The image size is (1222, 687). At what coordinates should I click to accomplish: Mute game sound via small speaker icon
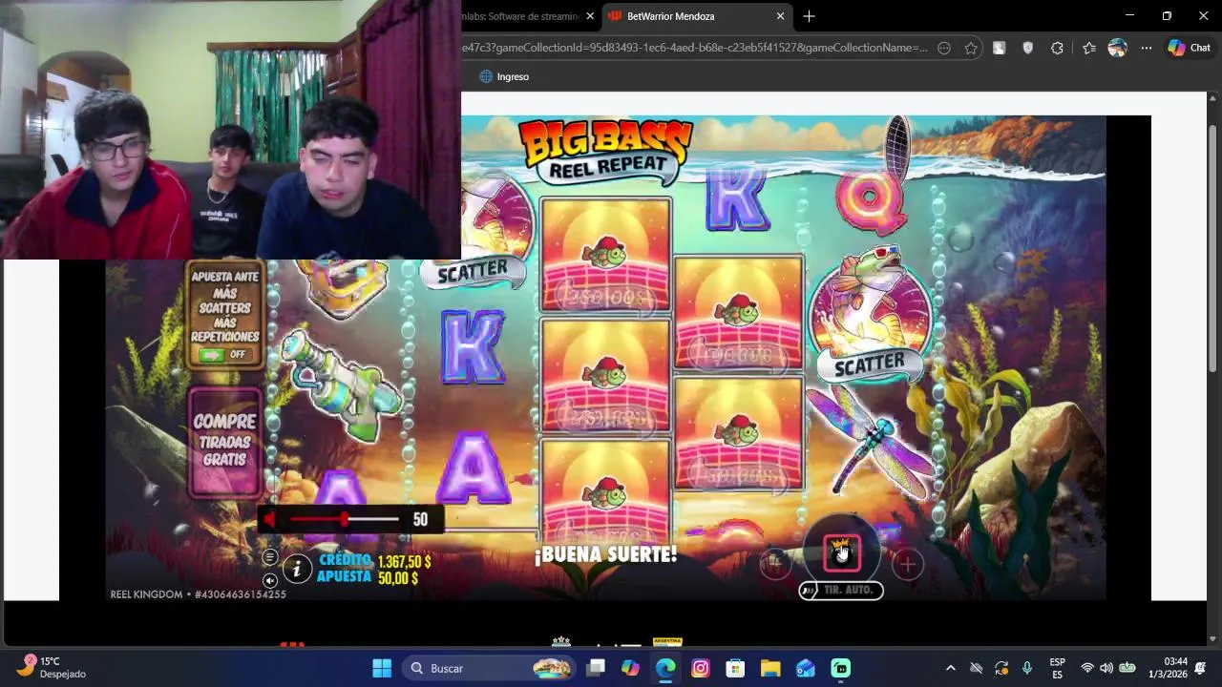(270, 580)
